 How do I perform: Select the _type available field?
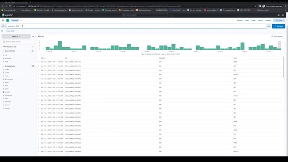7,76
